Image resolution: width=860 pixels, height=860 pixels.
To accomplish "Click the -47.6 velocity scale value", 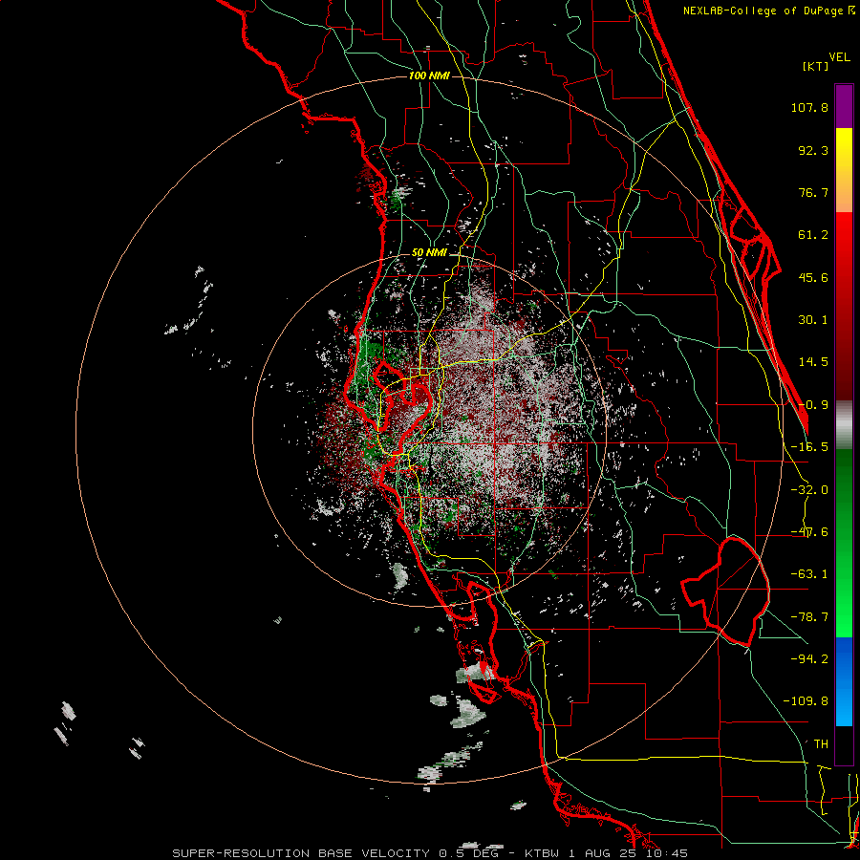I will [809, 532].
